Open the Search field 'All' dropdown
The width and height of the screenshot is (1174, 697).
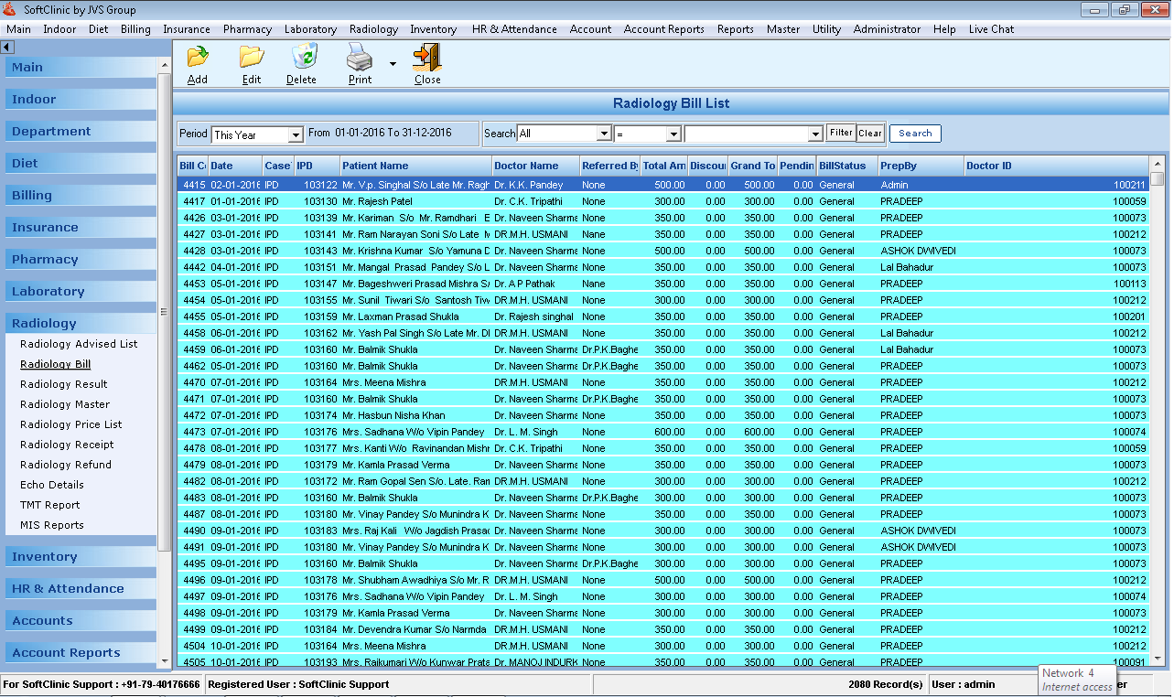(x=604, y=134)
